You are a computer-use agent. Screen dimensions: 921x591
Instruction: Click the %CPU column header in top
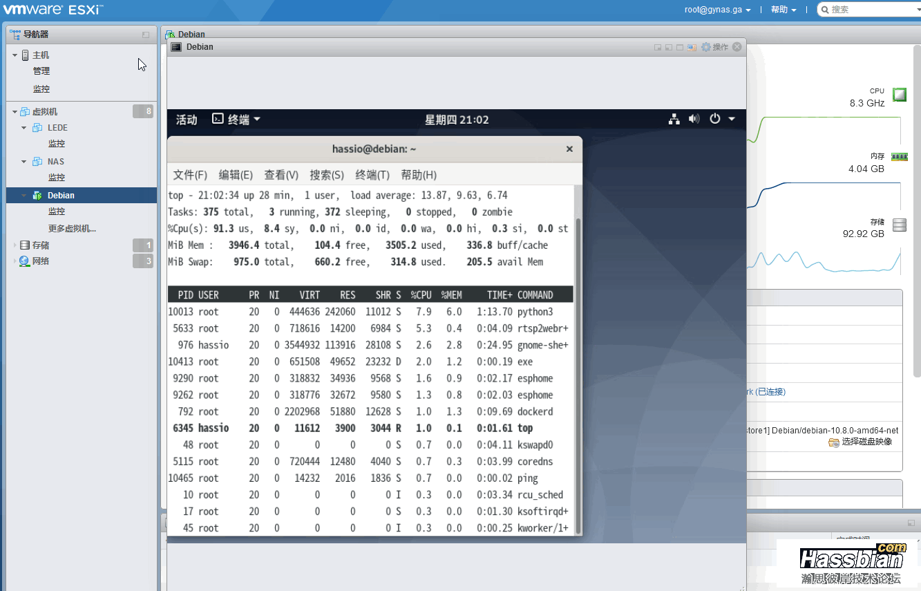(x=421, y=295)
